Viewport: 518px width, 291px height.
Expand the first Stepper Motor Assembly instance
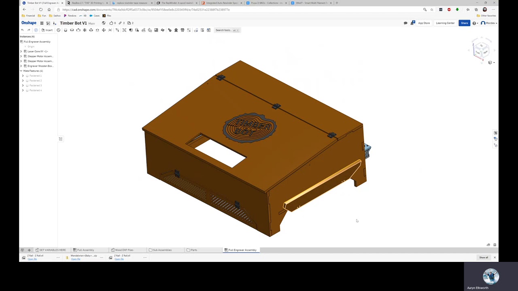click(21, 56)
